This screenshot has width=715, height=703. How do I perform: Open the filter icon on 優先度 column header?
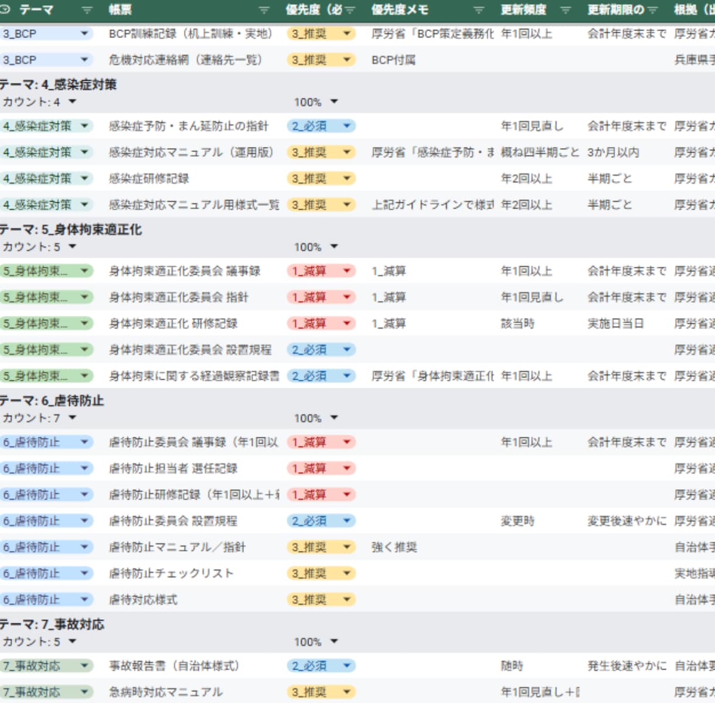(x=350, y=10)
